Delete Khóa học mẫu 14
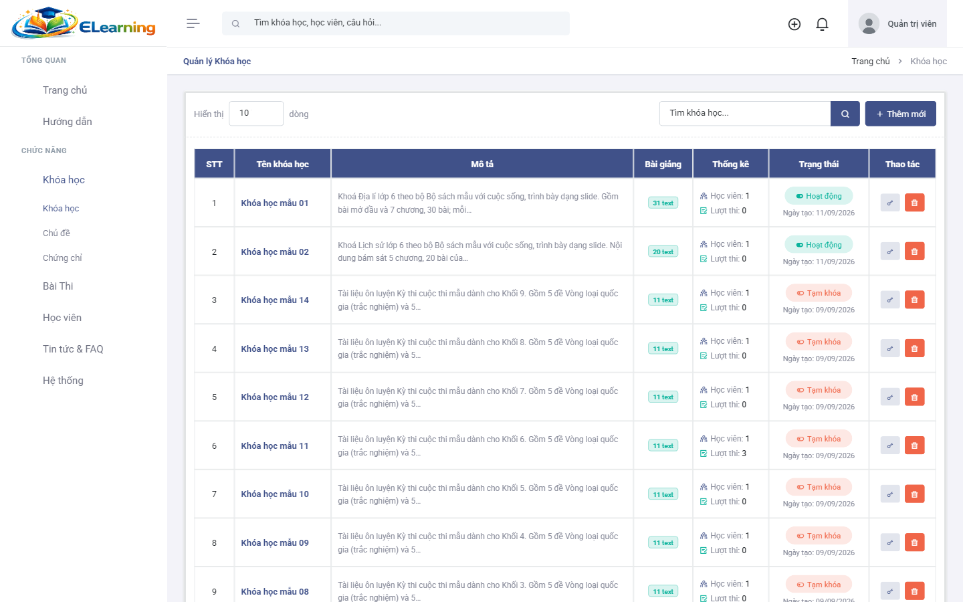The width and height of the screenshot is (963, 602). coord(915,300)
